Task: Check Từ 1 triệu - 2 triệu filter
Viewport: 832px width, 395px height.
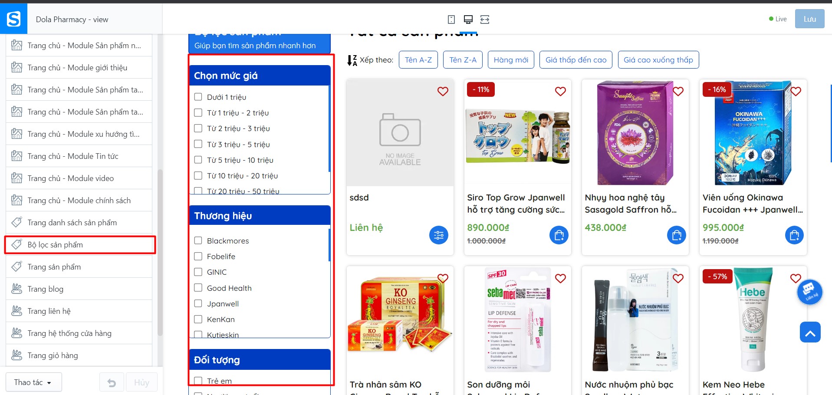Action: [198, 112]
